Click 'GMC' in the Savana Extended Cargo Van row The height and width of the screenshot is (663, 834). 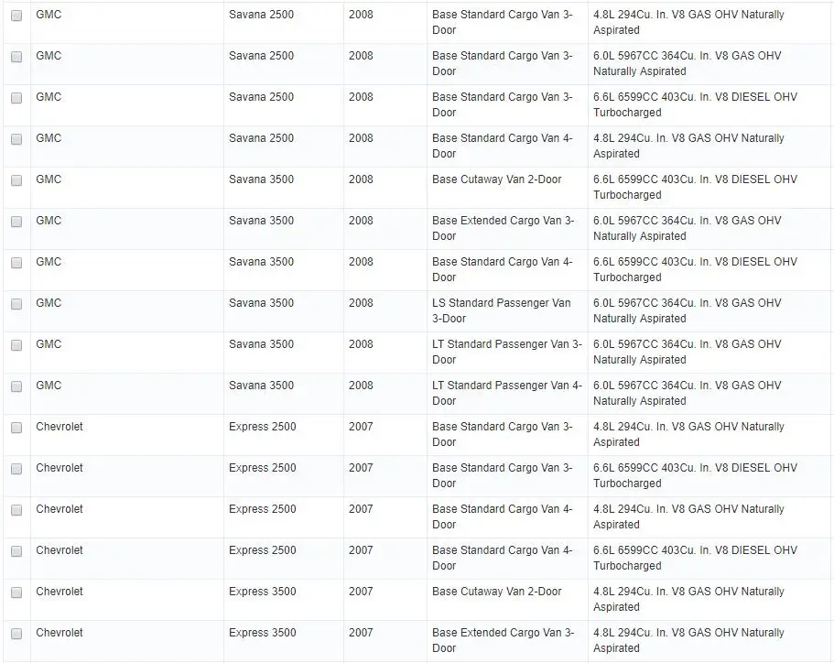click(x=49, y=221)
